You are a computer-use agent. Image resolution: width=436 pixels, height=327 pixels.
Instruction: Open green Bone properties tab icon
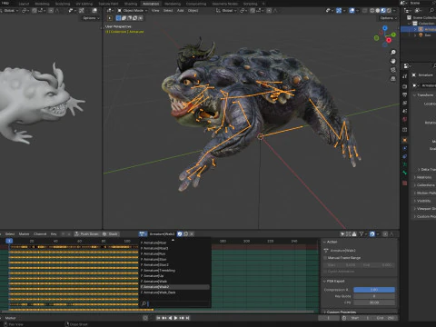(405, 173)
